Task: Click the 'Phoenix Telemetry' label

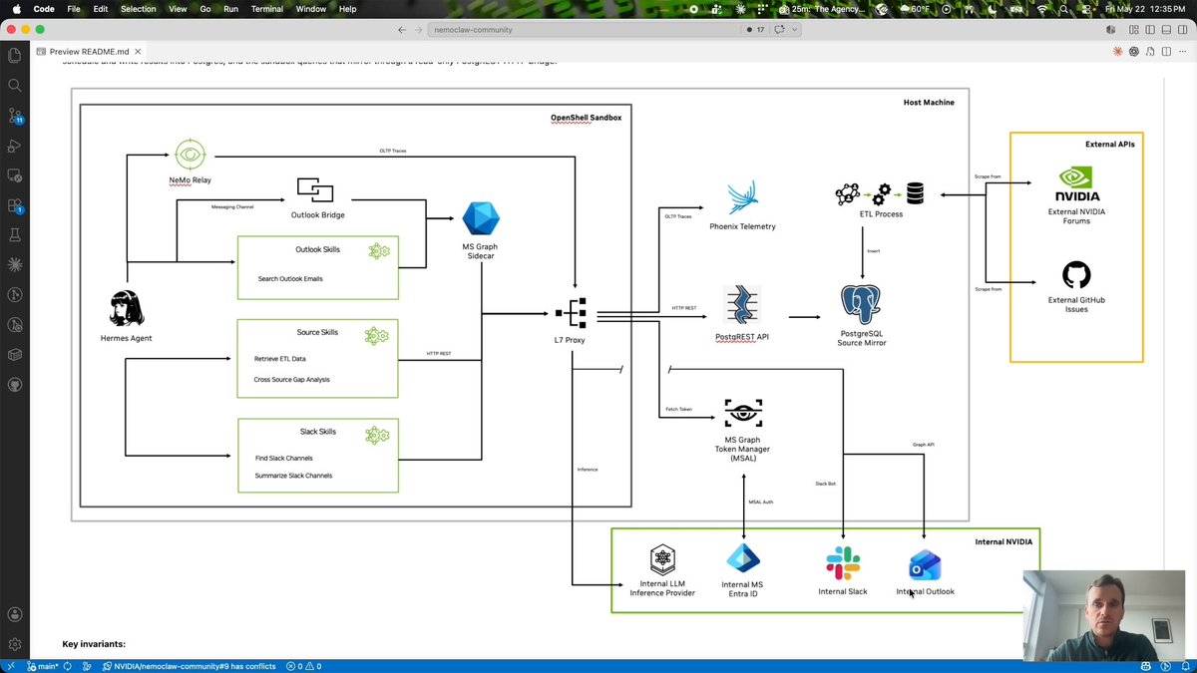Action: (x=742, y=226)
